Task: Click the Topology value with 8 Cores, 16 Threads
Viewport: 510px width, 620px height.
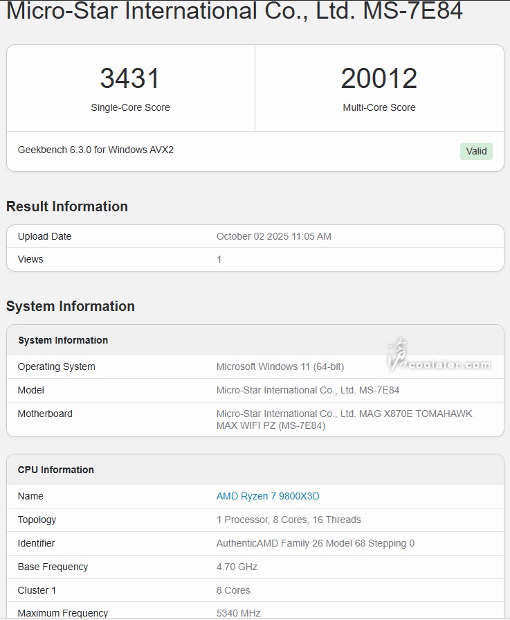Action: click(x=289, y=520)
